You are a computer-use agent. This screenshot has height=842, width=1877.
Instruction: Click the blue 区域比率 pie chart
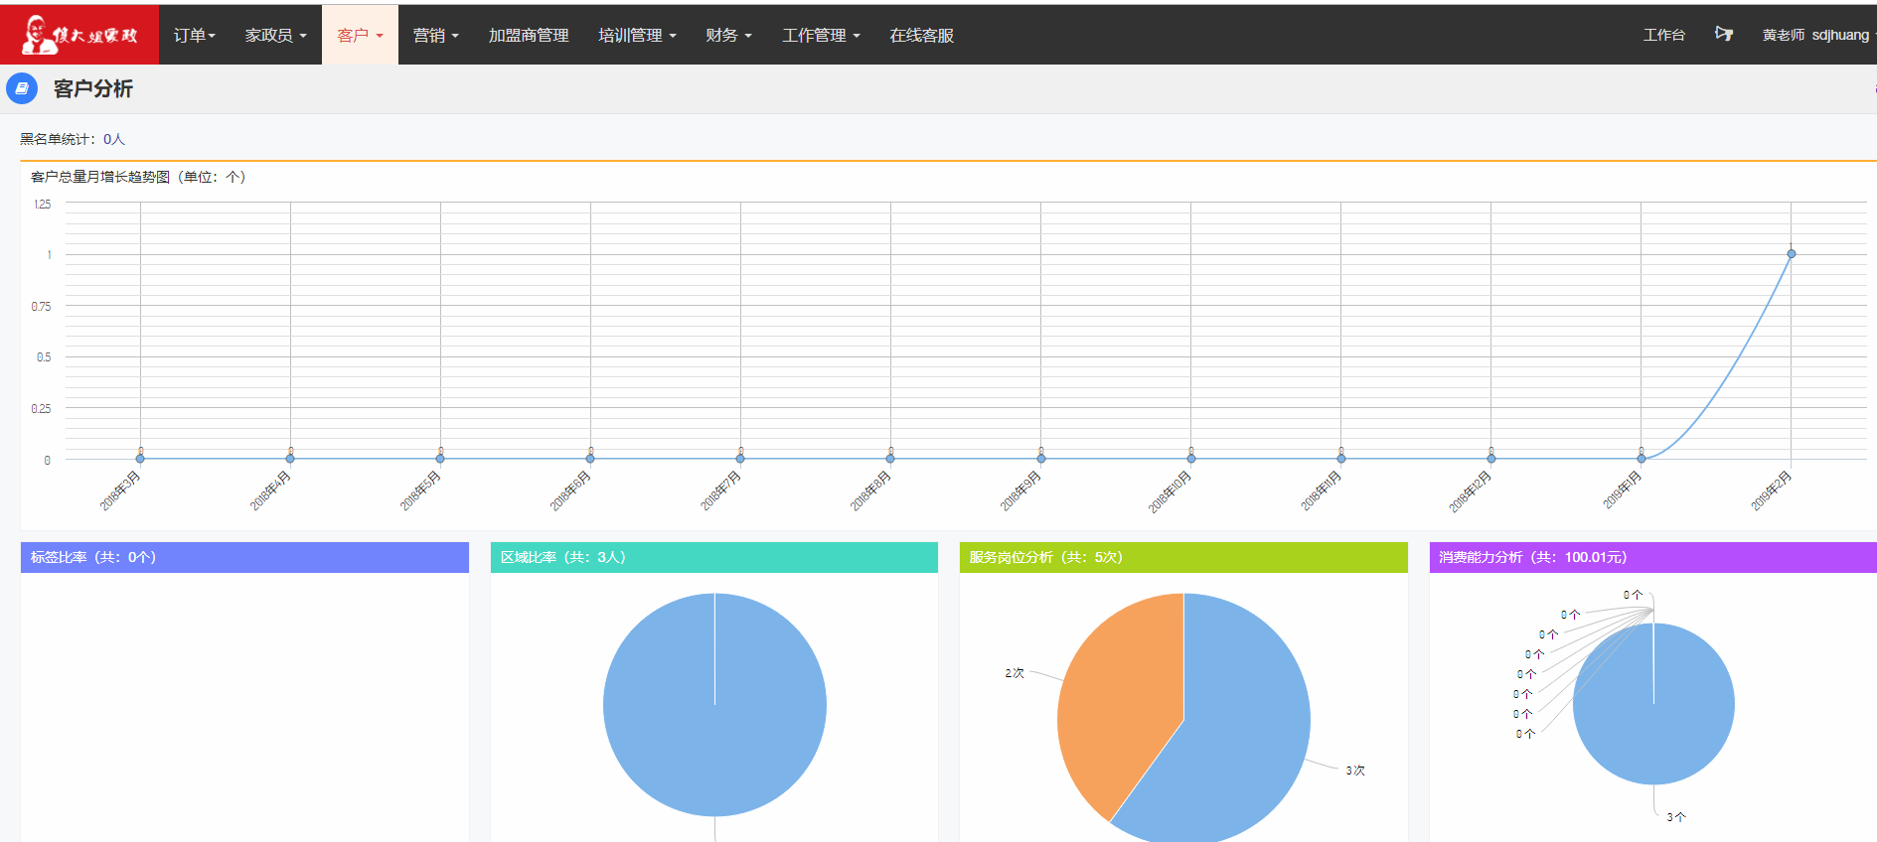point(714,705)
